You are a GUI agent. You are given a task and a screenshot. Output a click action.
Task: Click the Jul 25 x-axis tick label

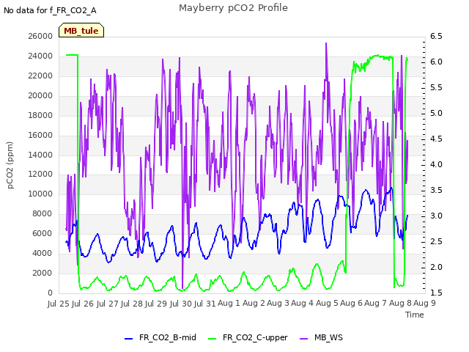click(59, 304)
